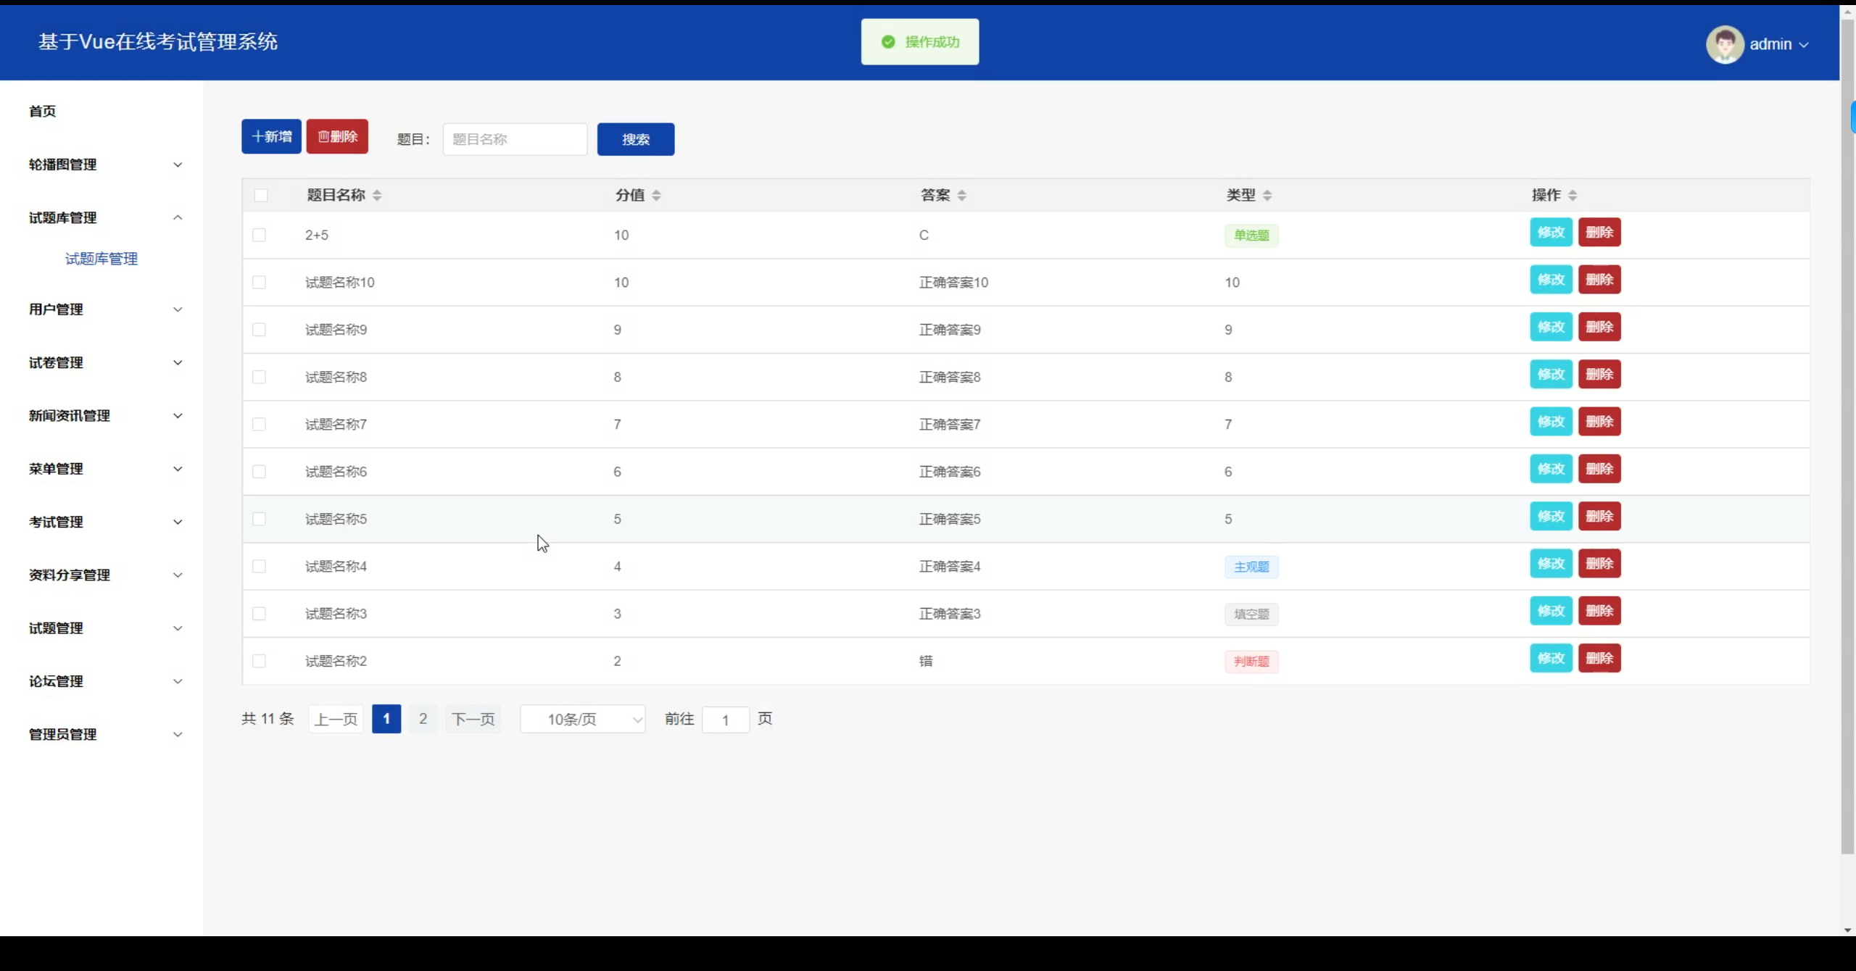Collapse the 试题库管理 sidebar section
The image size is (1856, 971).
101,217
